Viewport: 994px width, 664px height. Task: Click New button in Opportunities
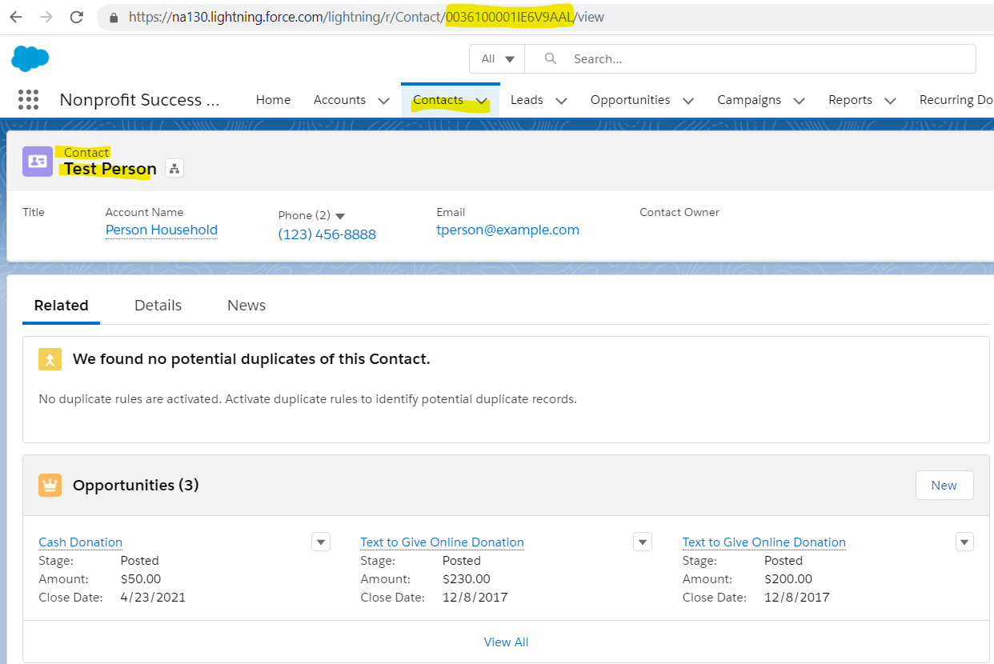[944, 486]
